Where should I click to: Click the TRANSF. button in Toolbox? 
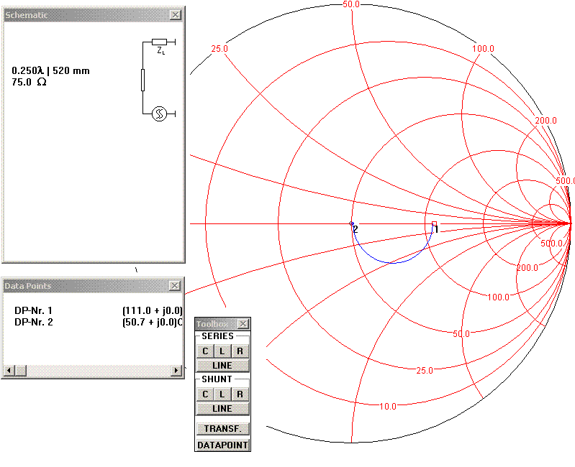[222, 429]
